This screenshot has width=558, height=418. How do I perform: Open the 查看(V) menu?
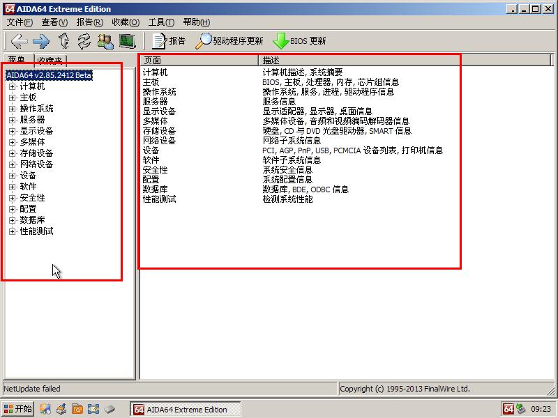click(x=54, y=22)
